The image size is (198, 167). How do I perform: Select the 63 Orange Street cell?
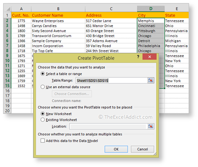point(111,31)
